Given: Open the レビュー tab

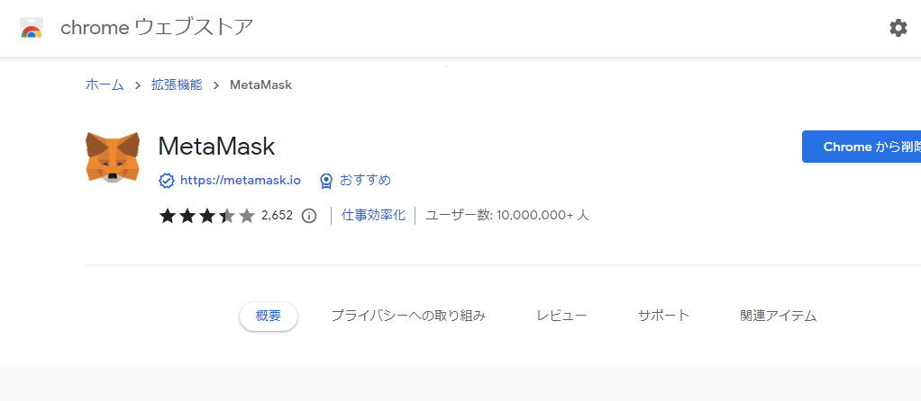Looking at the screenshot, I should tap(561, 316).
